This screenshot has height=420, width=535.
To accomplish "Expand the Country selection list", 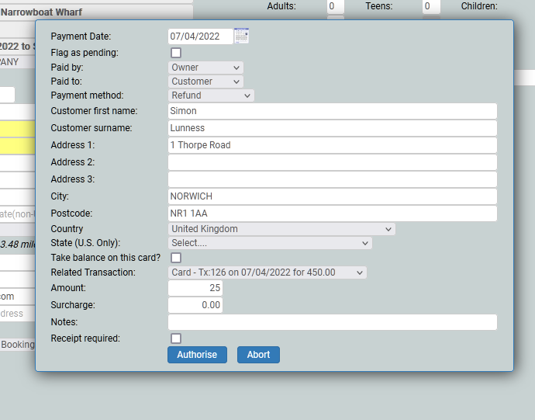I will [281, 229].
